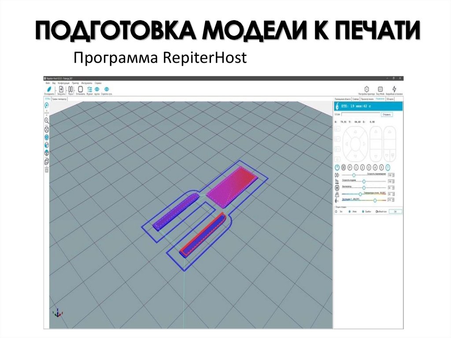Toggle the log (Журнал) icon
The width and height of the screenshot is (451, 338).
tap(90, 89)
